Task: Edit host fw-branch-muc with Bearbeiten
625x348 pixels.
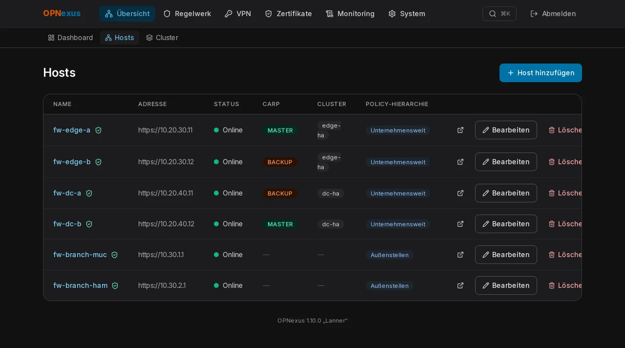Action: (x=506, y=255)
